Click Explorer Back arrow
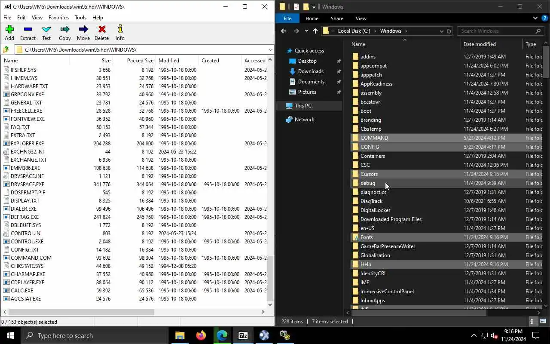 click(283, 31)
